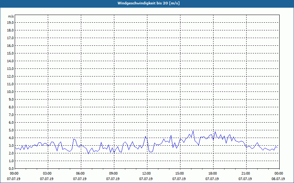Click the 'm/s' unit label
This screenshot has width=294, height=183.
click(11, 16)
